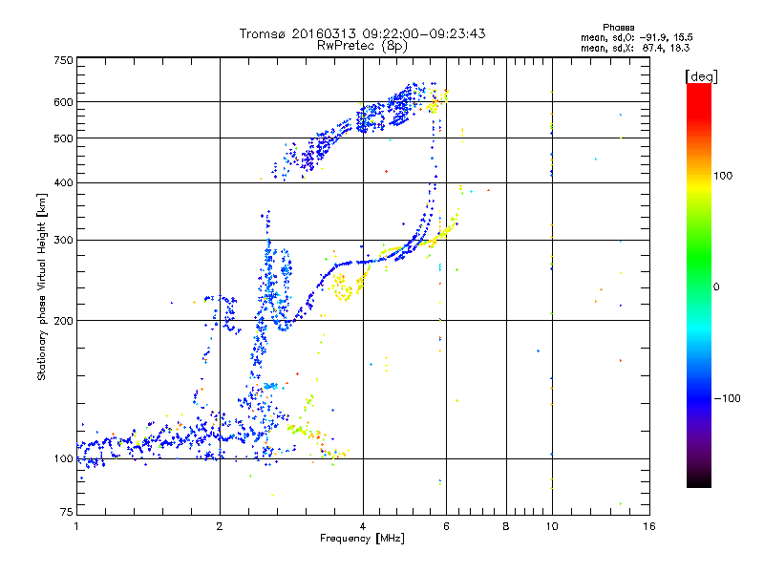Click the Frequency [MHz] axis label
The image size is (764, 573).
(362, 539)
